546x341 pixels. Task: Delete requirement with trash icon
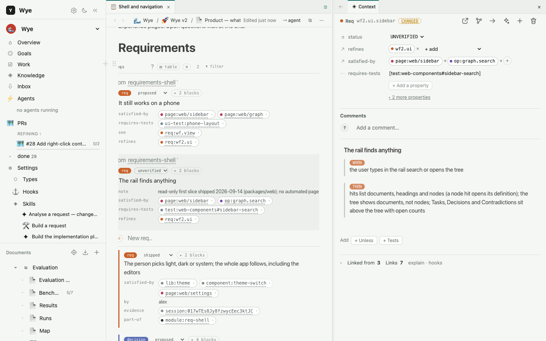(533, 21)
